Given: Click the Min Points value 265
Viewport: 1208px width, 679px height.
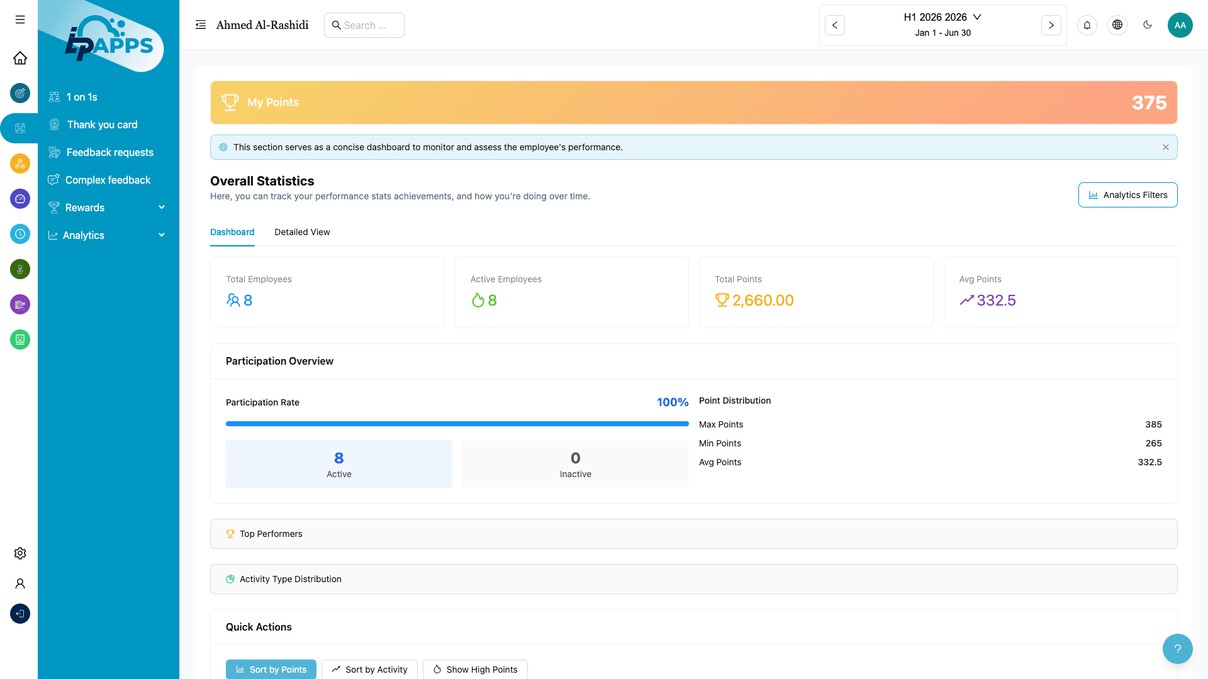Looking at the screenshot, I should pyautogui.click(x=1153, y=443).
